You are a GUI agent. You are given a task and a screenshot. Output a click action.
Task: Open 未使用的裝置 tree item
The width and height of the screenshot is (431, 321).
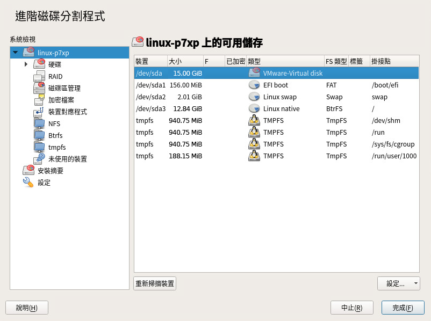tap(68, 159)
